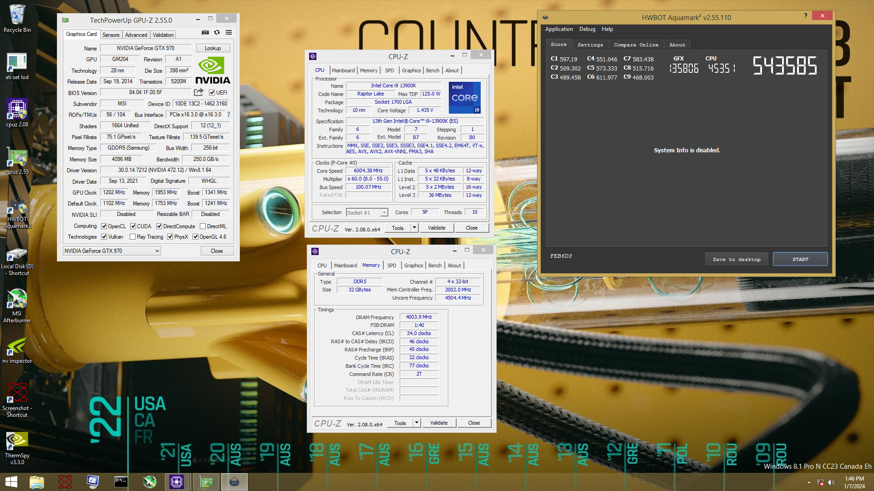Viewport: 874px width, 491px height.
Task: Refresh GPU-Z using the refresh icon
Action: coord(217,32)
